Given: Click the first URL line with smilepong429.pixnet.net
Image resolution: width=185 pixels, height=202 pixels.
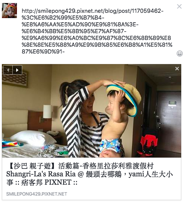Looking at the screenshot, I should (x=93, y=11).
